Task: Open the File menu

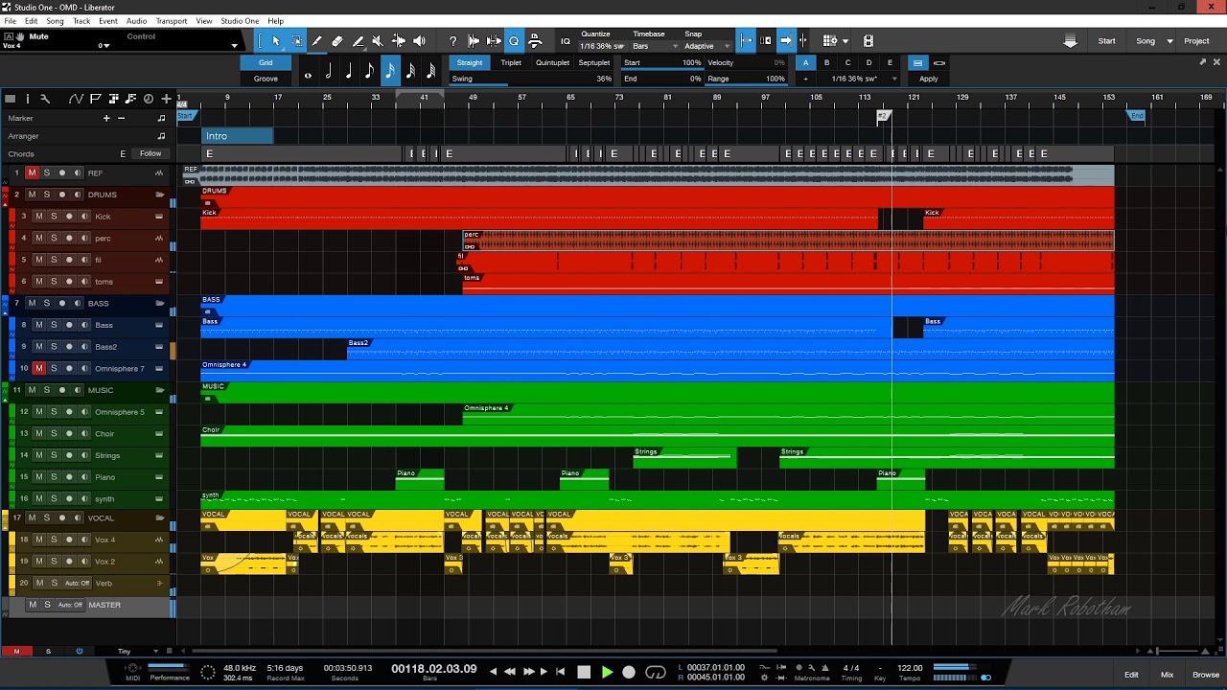Action: click(10, 21)
